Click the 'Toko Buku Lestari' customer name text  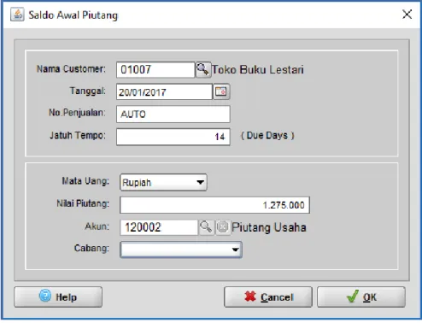click(x=258, y=70)
